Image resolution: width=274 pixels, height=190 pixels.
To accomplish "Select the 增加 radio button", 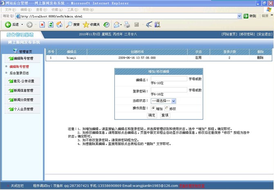I will [x=153, y=108].
